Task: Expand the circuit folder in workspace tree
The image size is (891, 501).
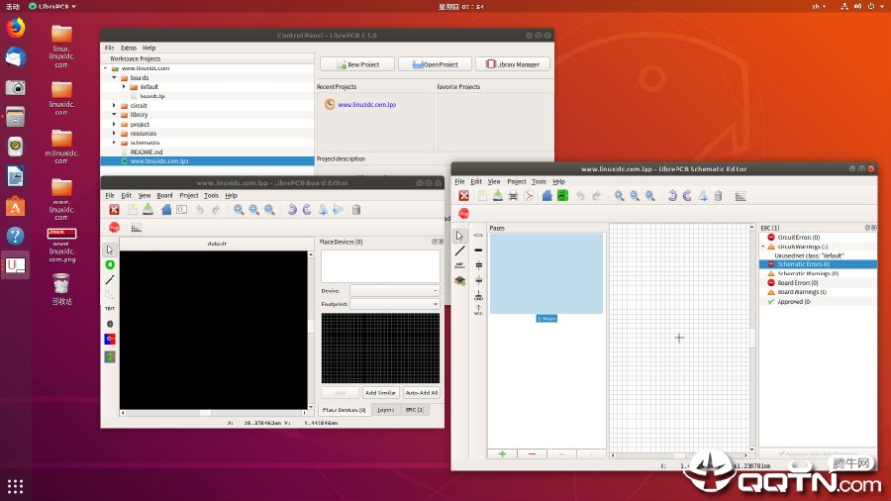Action: (x=114, y=106)
